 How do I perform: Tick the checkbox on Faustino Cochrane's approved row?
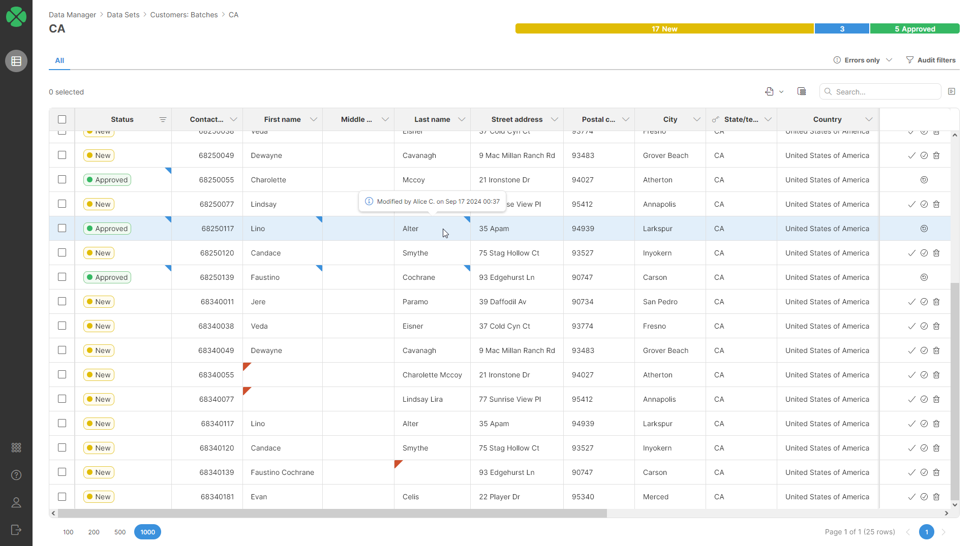coord(62,277)
